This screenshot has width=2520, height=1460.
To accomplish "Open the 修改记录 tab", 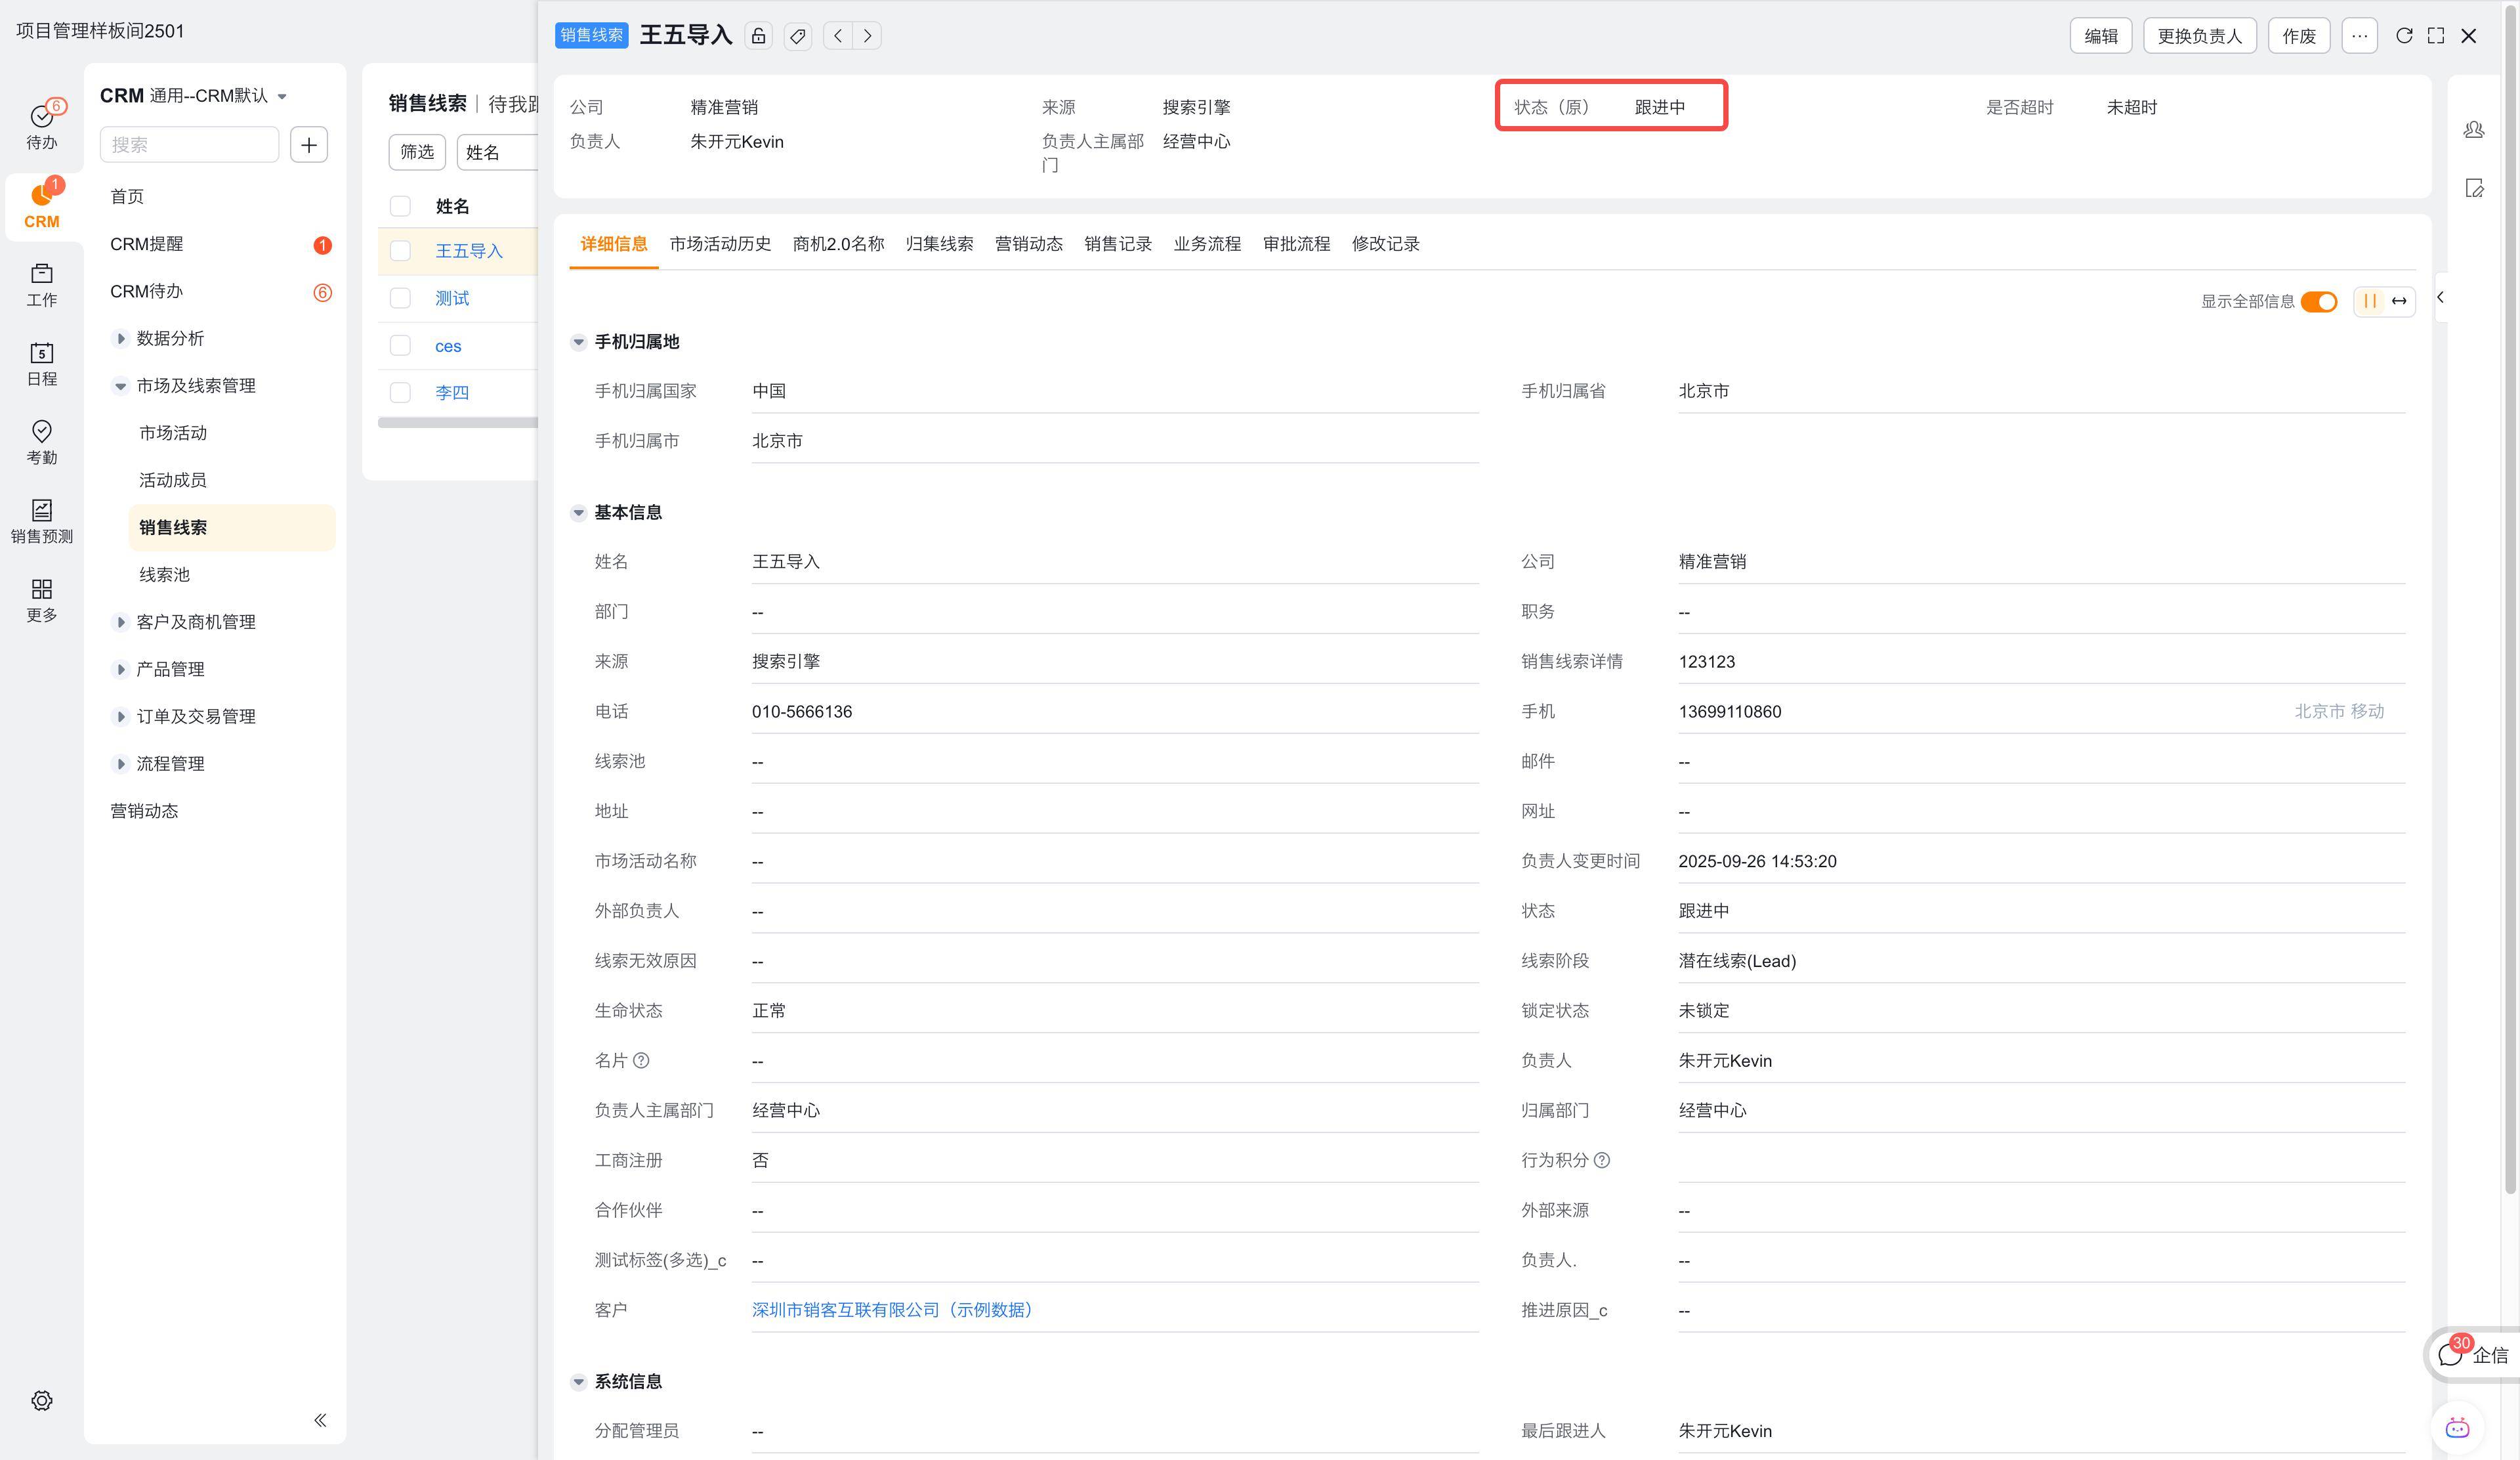I will (1385, 244).
